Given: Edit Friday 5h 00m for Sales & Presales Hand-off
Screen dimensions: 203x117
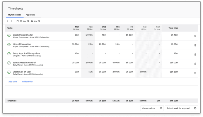Looking at the screenshot, I should (x=129, y=63).
